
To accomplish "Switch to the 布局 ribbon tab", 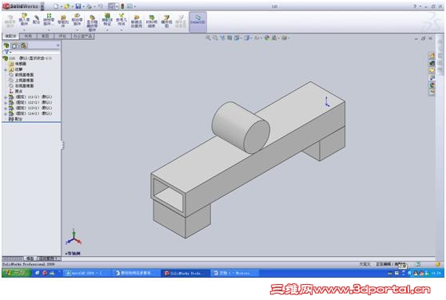I will click(x=28, y=36).
